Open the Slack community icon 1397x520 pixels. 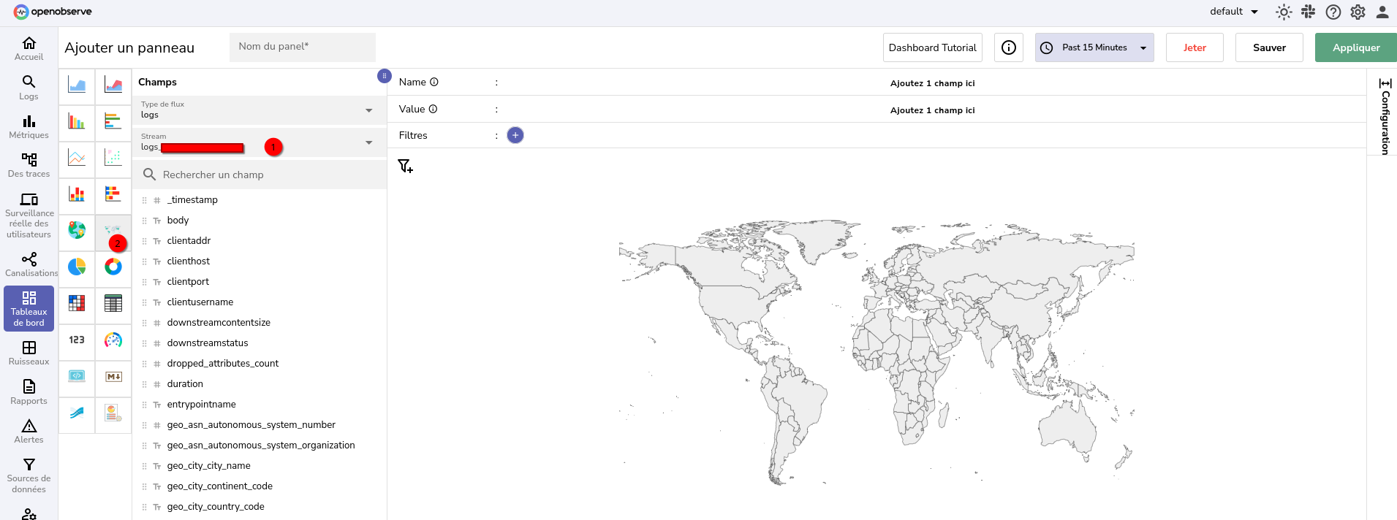click(x=1309, y=12)
